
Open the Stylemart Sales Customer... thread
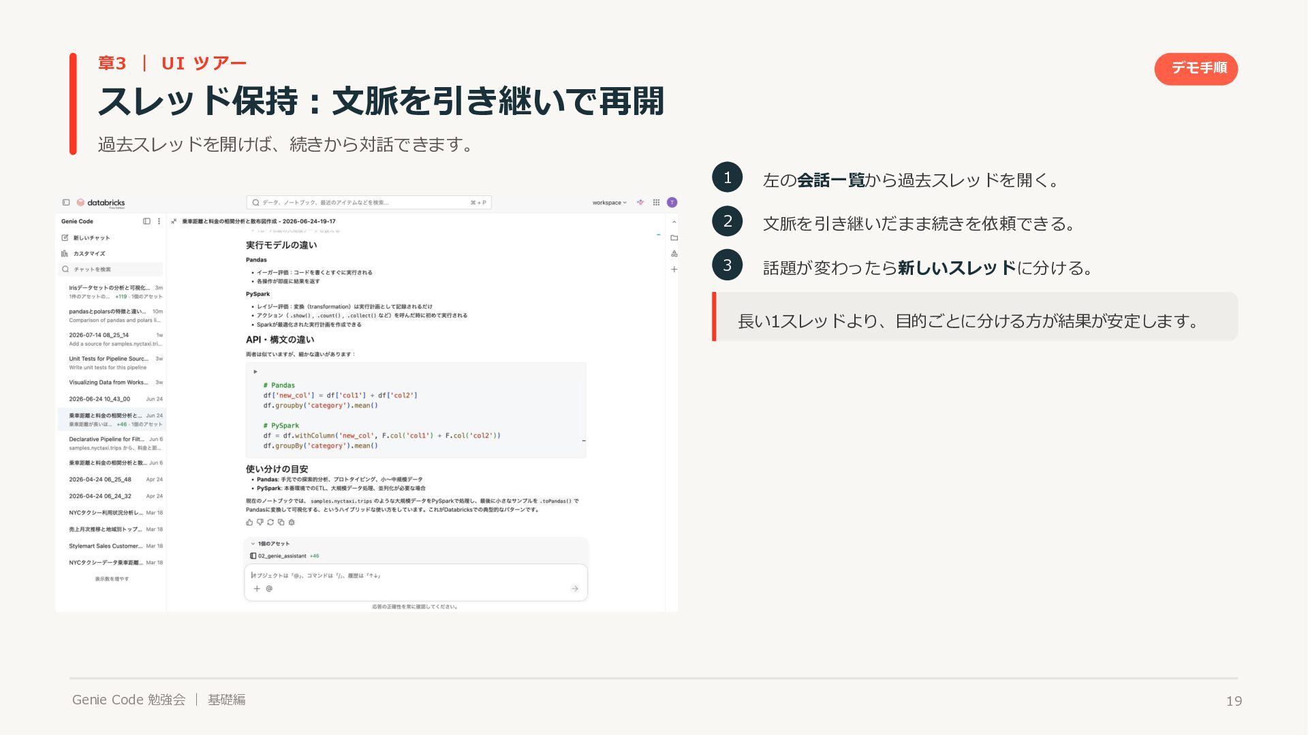[x=112, y=546]
